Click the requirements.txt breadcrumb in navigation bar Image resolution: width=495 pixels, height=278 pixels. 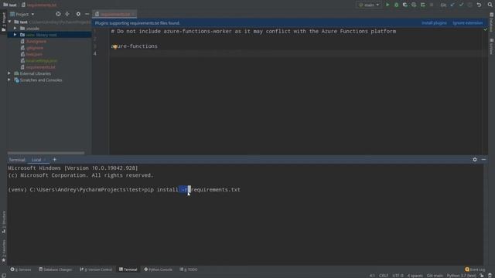coord(39,5)
